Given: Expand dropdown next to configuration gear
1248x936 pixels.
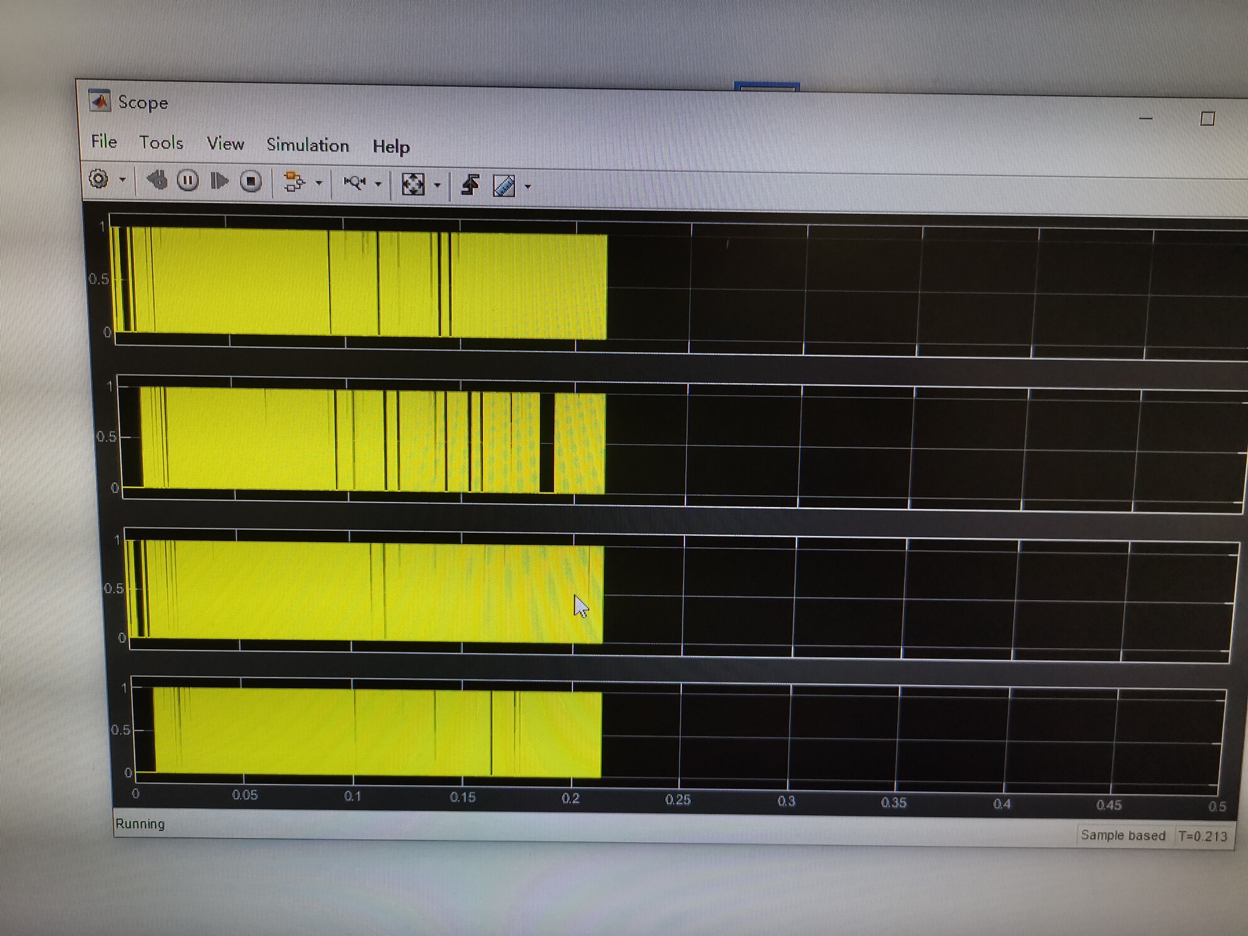Looking at the screenshot, I should click(x=123, y=180).
